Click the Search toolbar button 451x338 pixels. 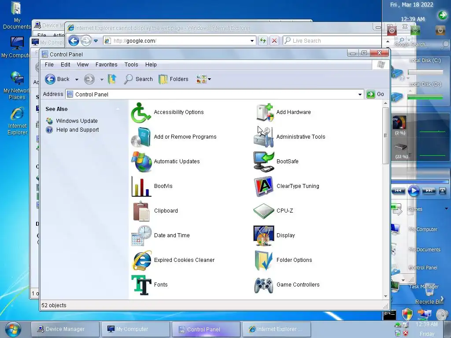138,79
